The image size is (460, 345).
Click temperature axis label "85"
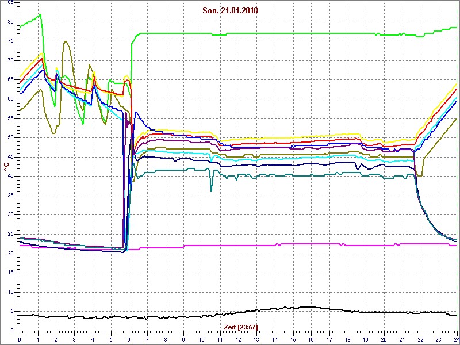(x=10, y=3)
